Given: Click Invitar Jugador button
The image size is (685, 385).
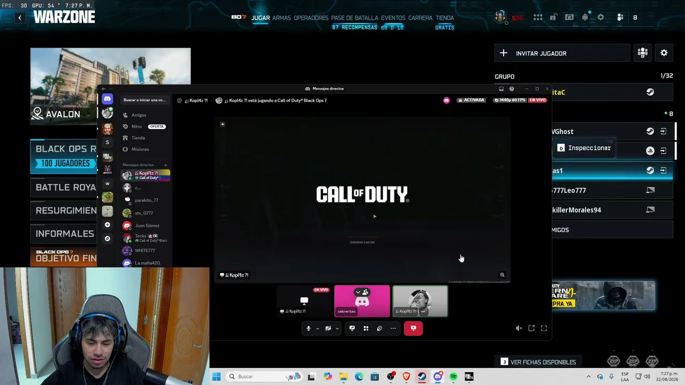Looking at the screenshot, I should click(562, 53).
